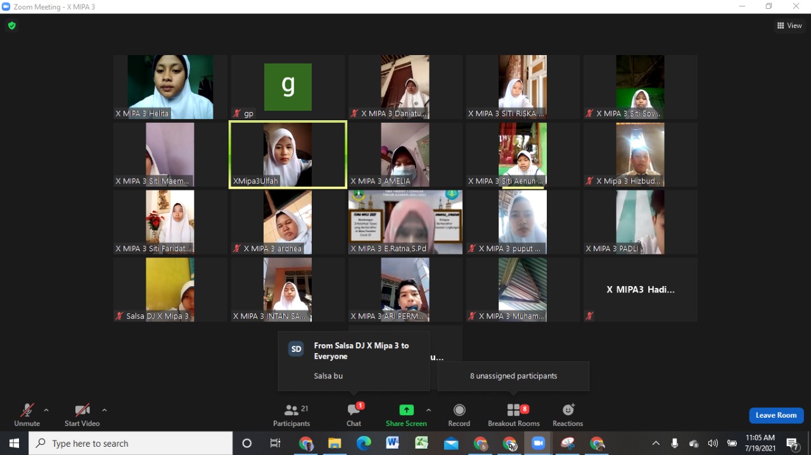The image size is (811, 455).
Task: Open the Reactions menu
Action: 568,415
